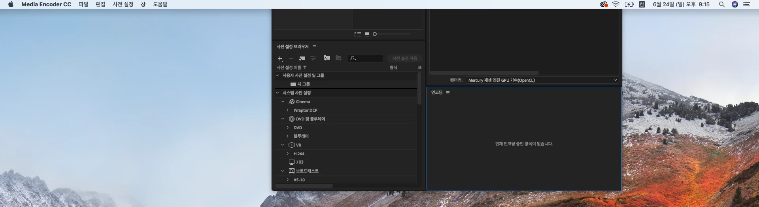This screenshot has width=759, height=207.
Task: Select the AS-10 row
Action: pos(346,180)
